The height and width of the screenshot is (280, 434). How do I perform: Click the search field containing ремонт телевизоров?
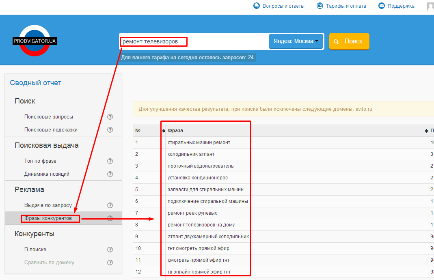193,41
